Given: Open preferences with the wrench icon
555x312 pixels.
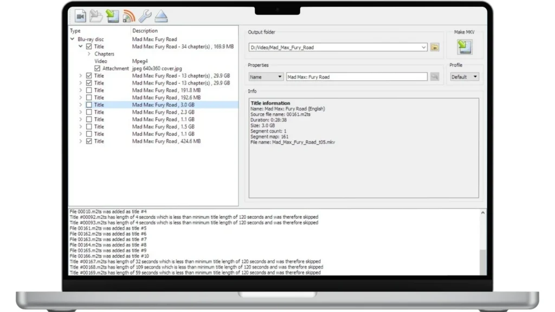Looking at the screenshot, I should pos(145,16).
